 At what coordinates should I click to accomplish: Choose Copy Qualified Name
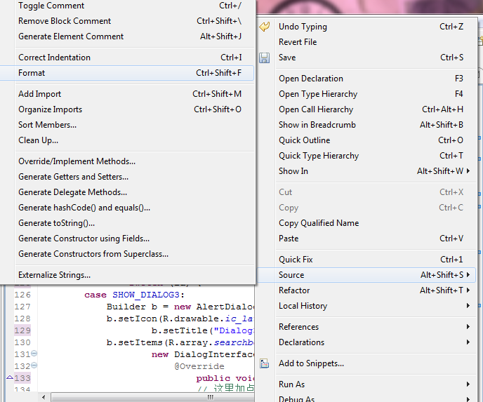366,223
